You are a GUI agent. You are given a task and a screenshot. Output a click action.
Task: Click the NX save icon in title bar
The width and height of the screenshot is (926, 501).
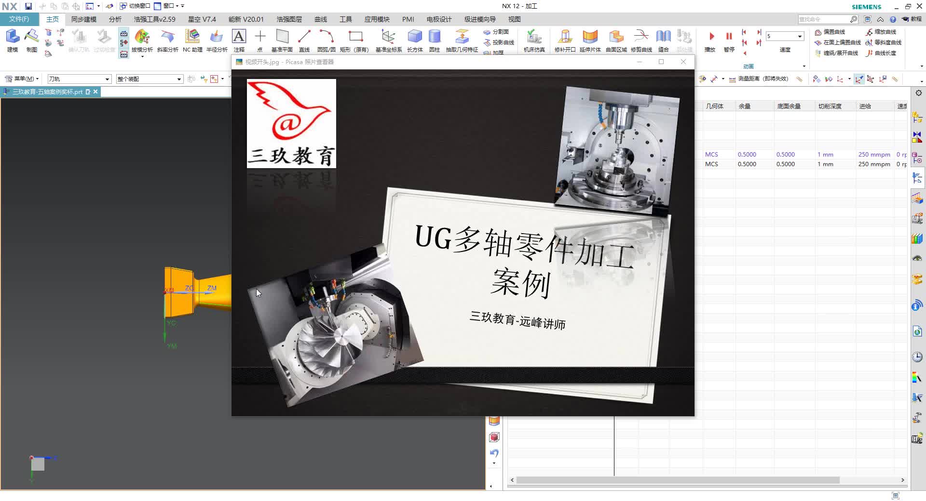28,6
